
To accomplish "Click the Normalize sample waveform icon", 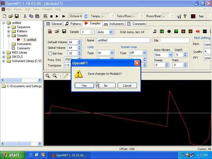I will [162, 32].
